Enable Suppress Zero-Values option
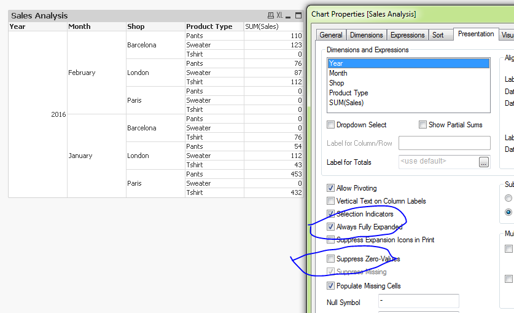The image size is (514, 313). tap(331, 259)
